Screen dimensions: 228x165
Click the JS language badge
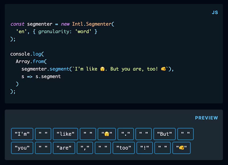click(215, 12)
